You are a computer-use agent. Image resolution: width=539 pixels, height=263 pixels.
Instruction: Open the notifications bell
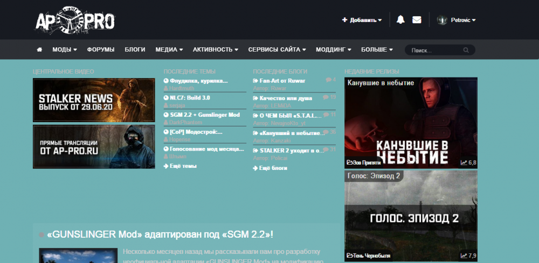400,20
